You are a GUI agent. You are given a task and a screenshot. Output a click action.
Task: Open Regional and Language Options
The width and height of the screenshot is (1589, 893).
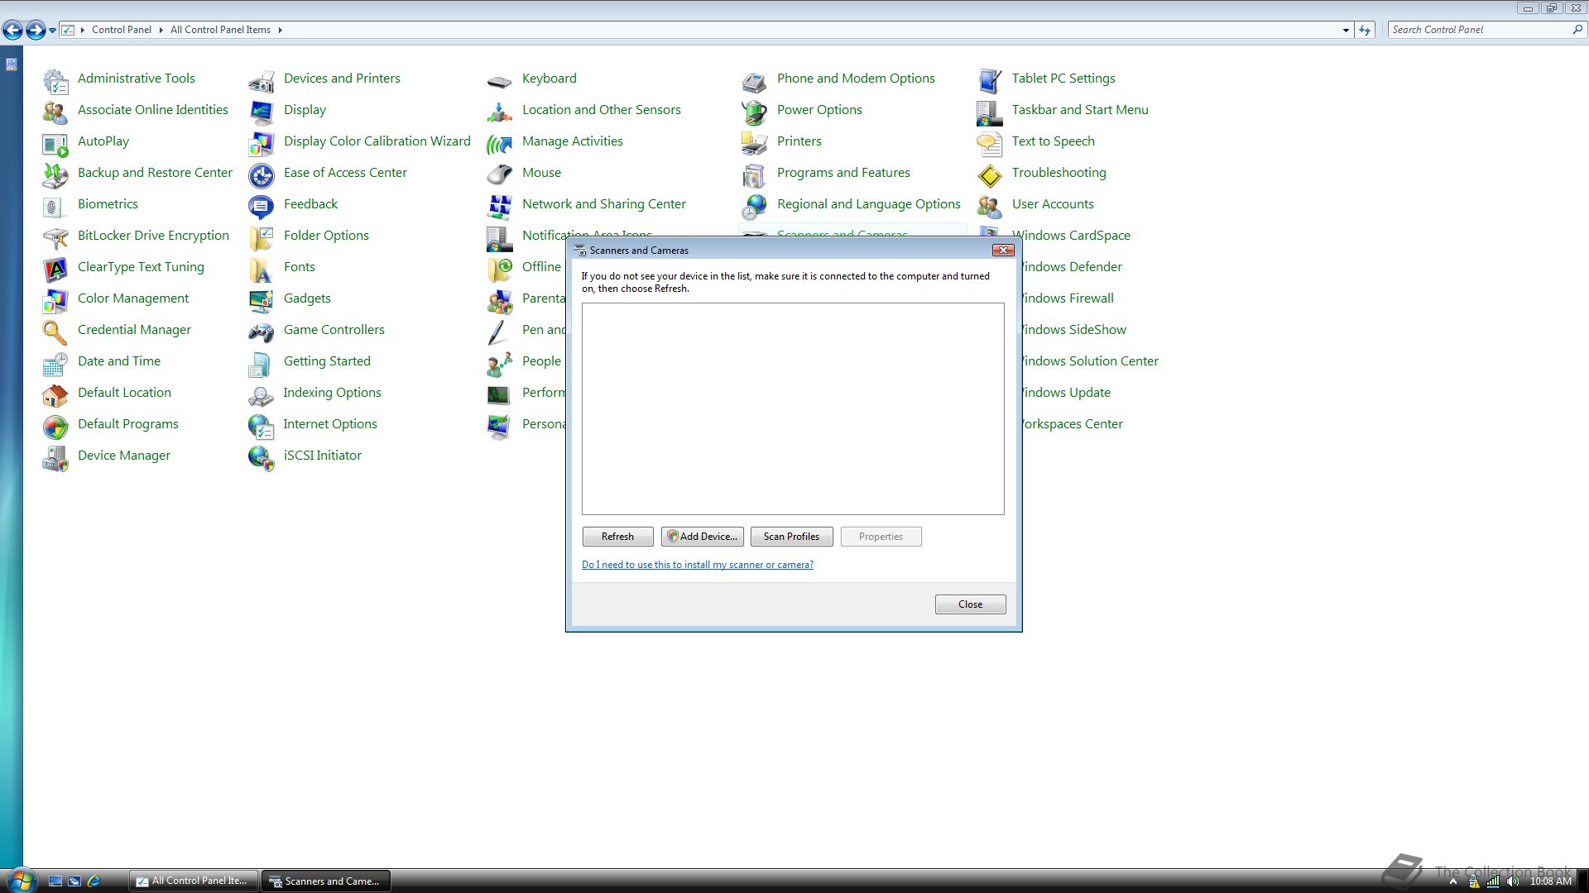pos(868,204)
